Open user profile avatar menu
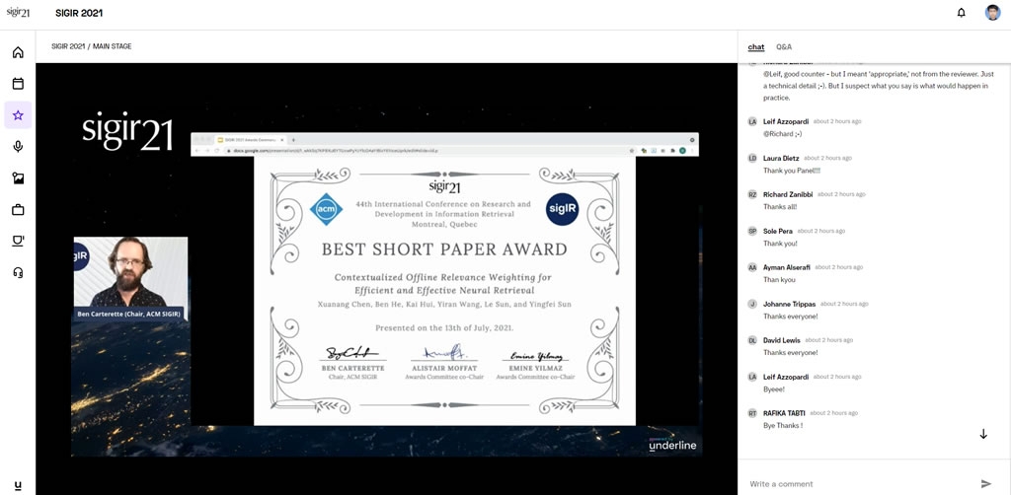This screenshot has width=1011, height=495. click(x=992, y=13)
